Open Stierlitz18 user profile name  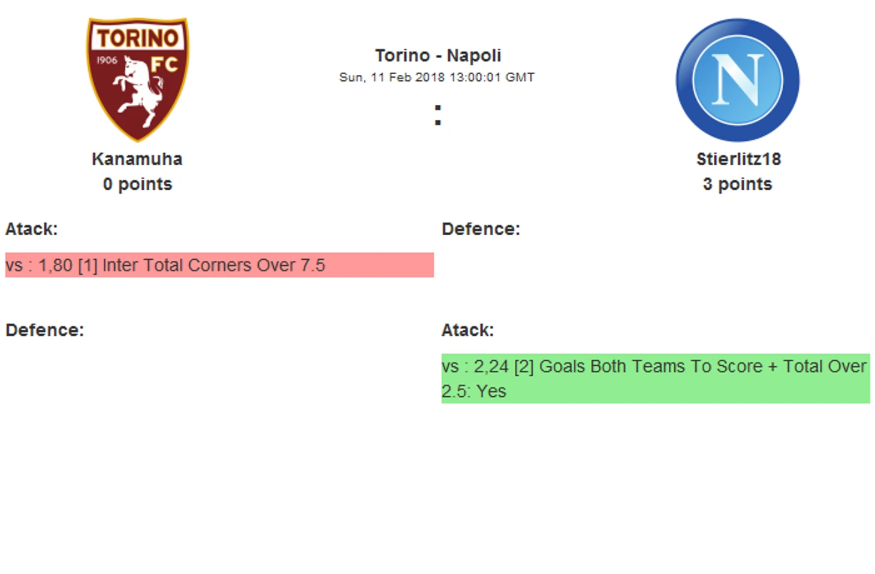click(x=738, y=159)
